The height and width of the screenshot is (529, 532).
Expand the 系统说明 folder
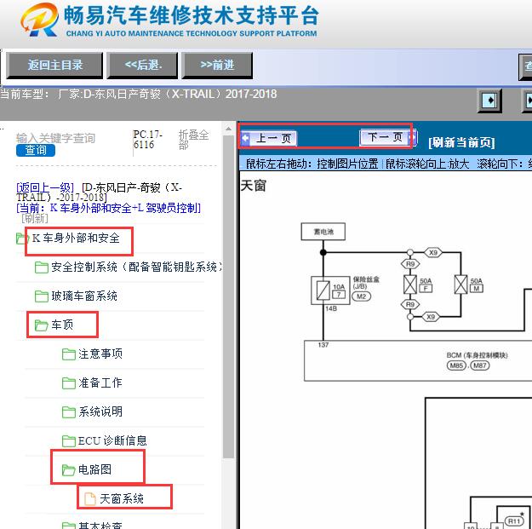pos(100,411)
